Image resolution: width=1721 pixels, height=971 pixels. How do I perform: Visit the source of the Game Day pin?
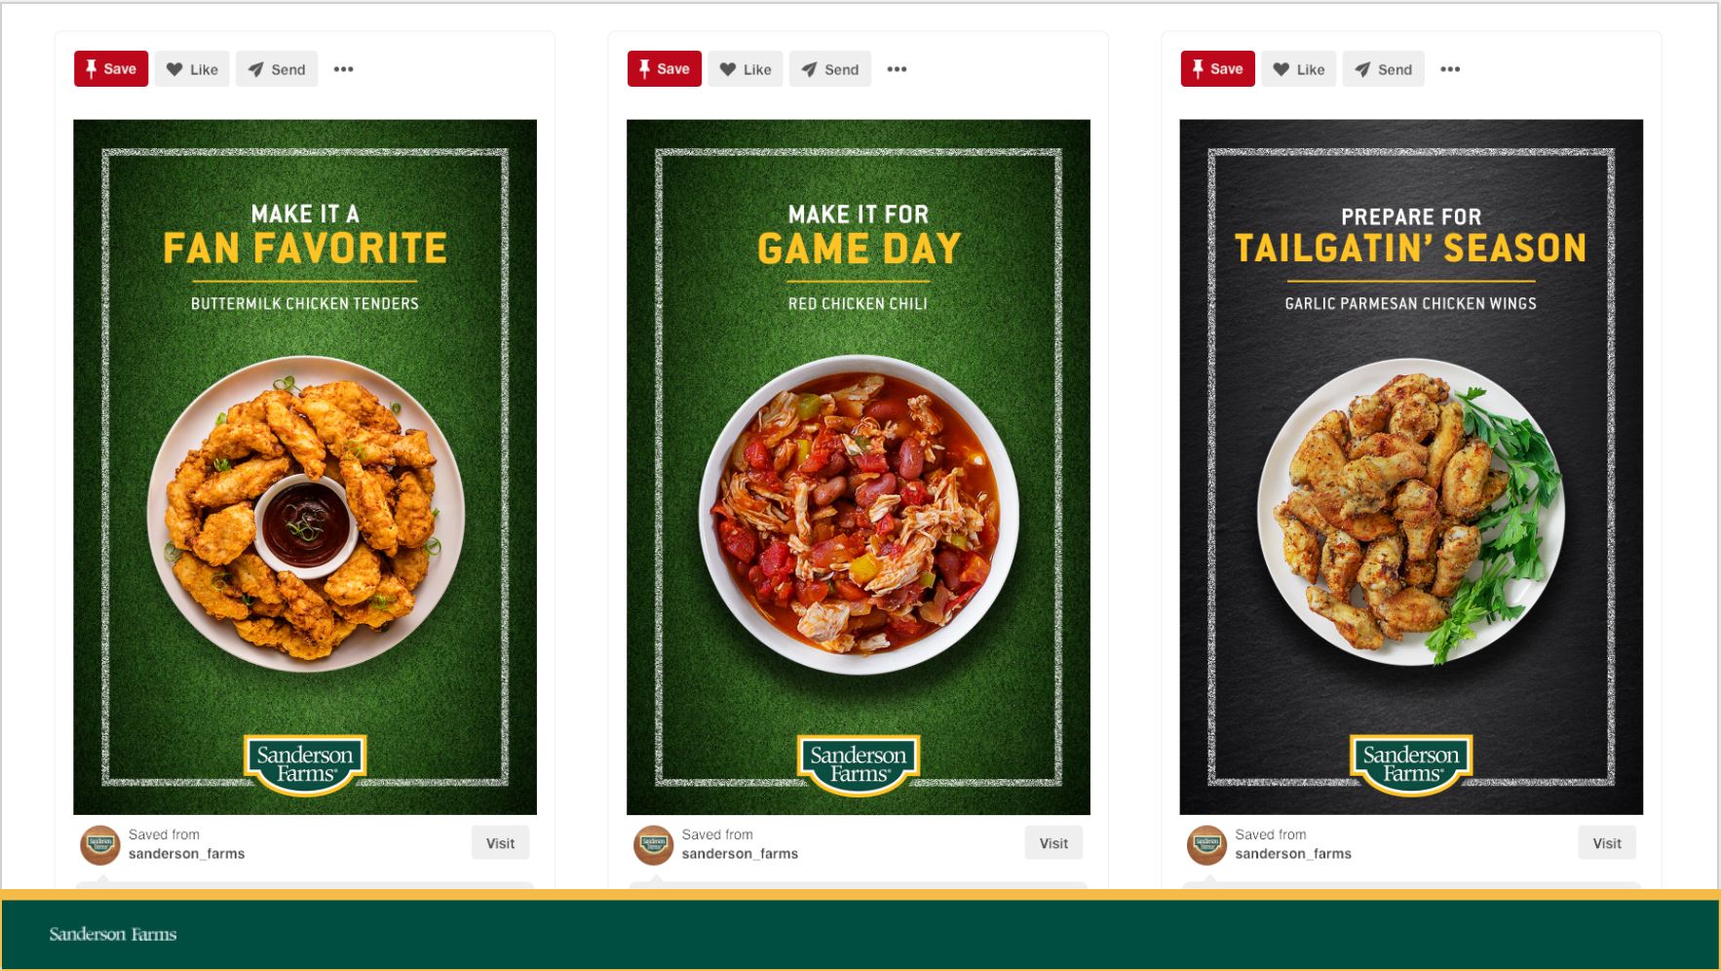1053,843
